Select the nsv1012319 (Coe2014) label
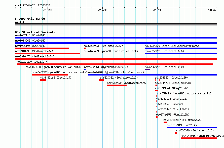 coord(182,125)
